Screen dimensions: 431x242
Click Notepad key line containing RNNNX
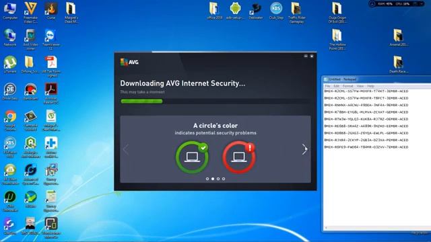366,105
